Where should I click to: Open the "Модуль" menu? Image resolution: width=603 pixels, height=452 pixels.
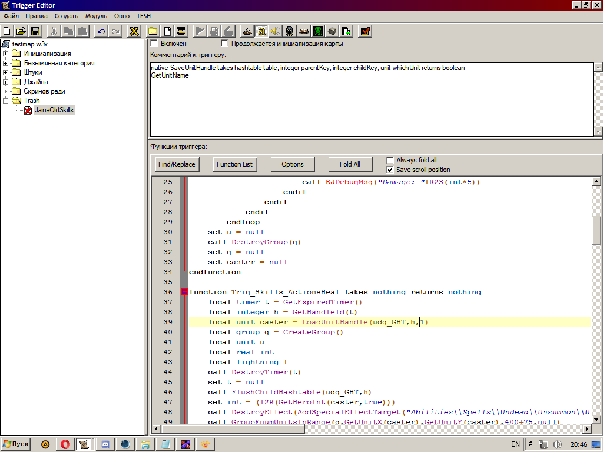click(96, 16)
